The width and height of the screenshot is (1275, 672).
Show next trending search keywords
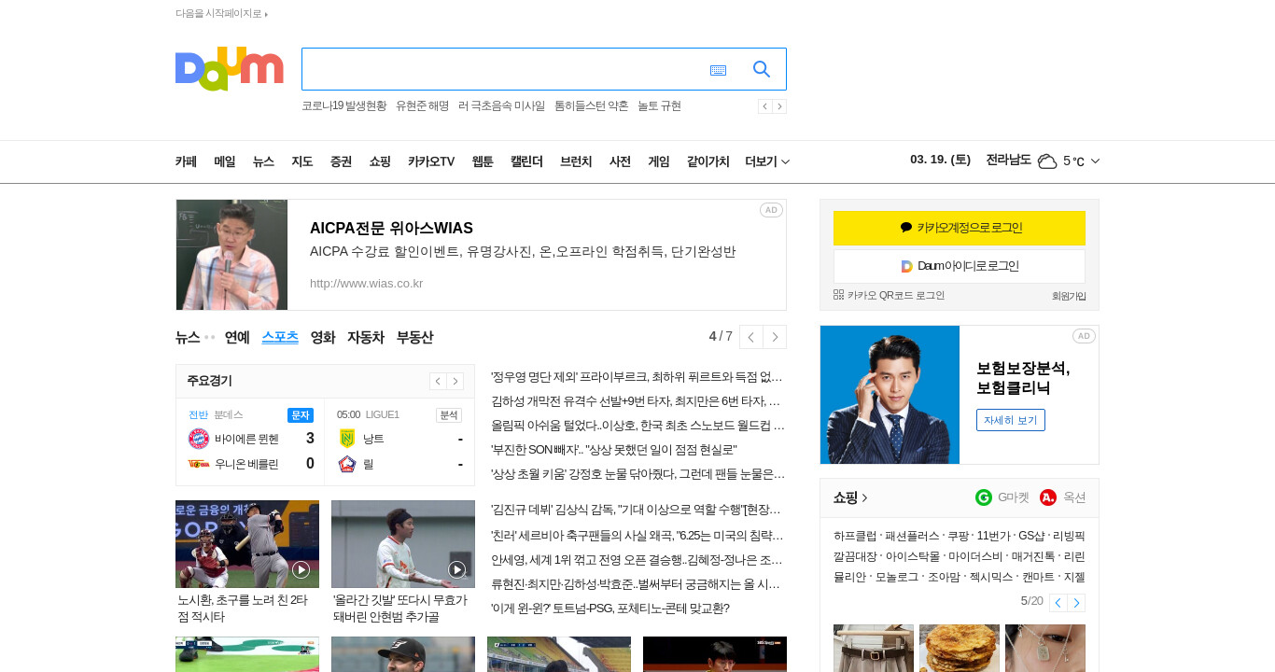779,106
